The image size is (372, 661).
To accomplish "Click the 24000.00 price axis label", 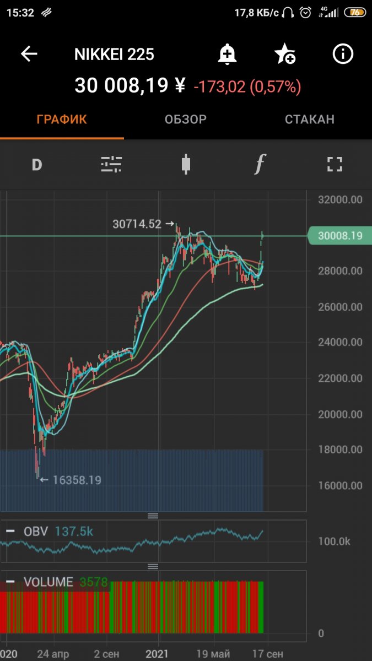I will coord(340,342).
